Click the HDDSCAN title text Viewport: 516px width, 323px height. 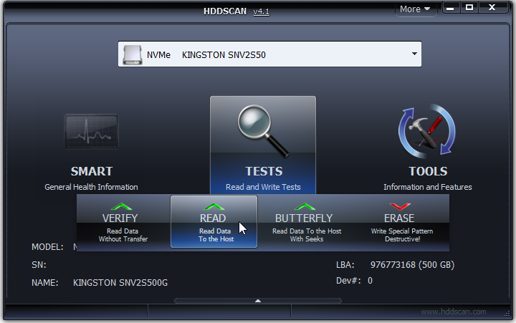tap(225, 11)
